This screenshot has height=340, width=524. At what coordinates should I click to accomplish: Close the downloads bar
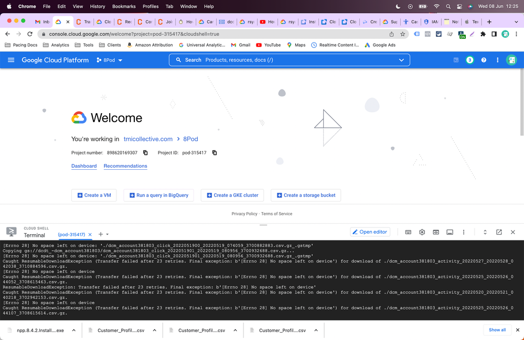518,330
